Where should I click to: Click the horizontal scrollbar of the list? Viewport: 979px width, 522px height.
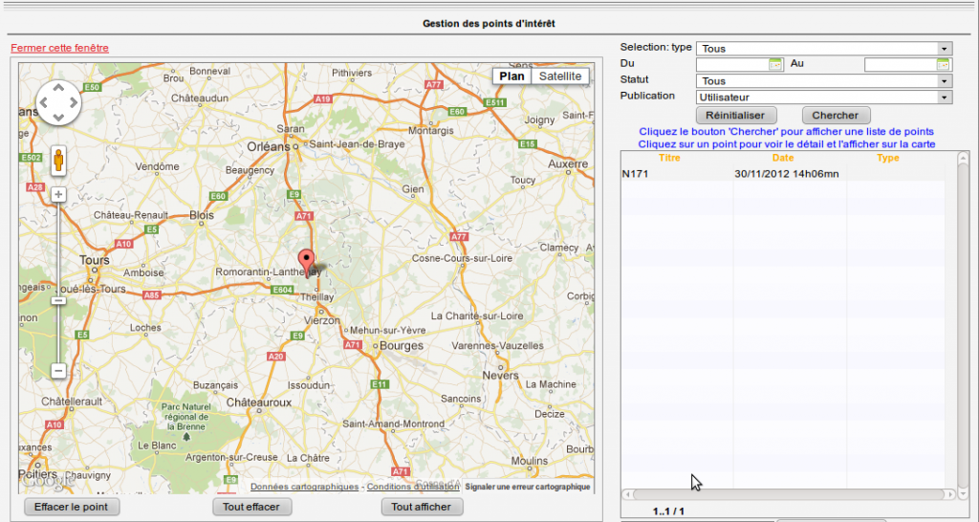coord(789,494)
